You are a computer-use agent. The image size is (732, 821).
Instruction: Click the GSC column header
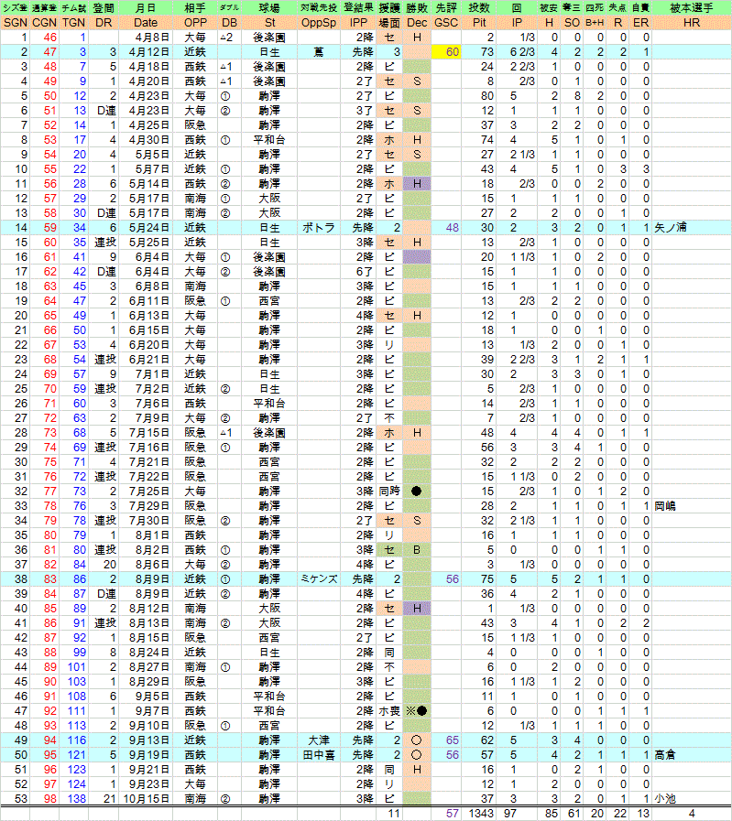[446, 23]
